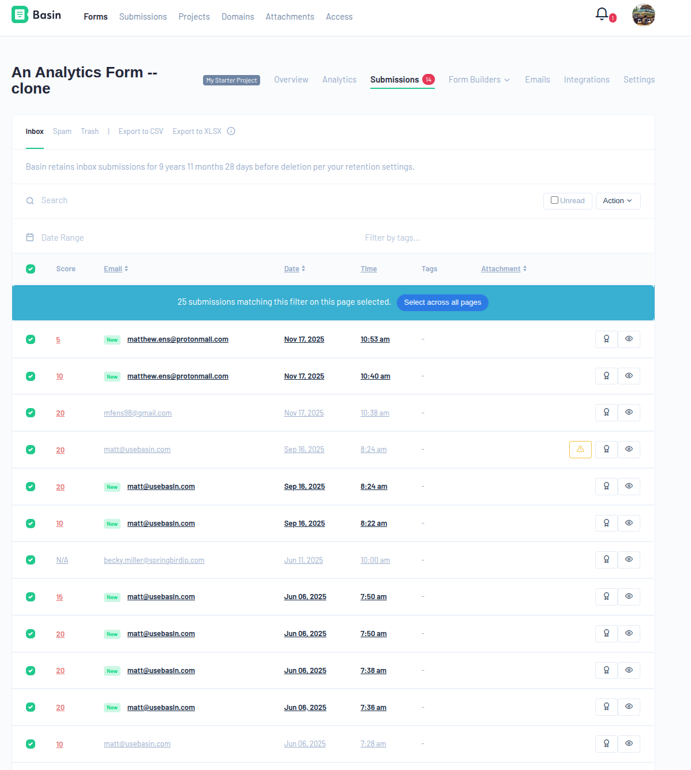Click the Select across all pages button
Viewport: 691px width, 770px height.
point(442,302)
